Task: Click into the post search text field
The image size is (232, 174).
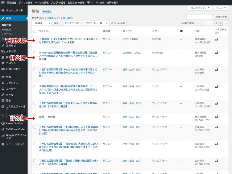Action: tap(199, 17)
